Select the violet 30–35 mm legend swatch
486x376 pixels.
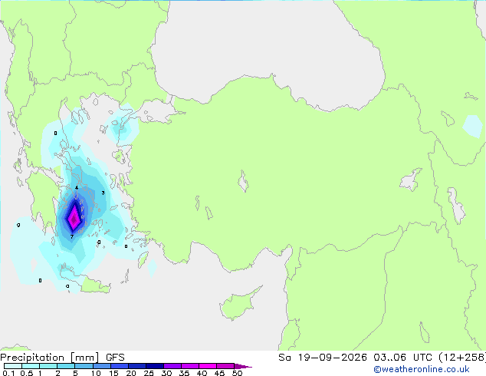pos(172,366)
